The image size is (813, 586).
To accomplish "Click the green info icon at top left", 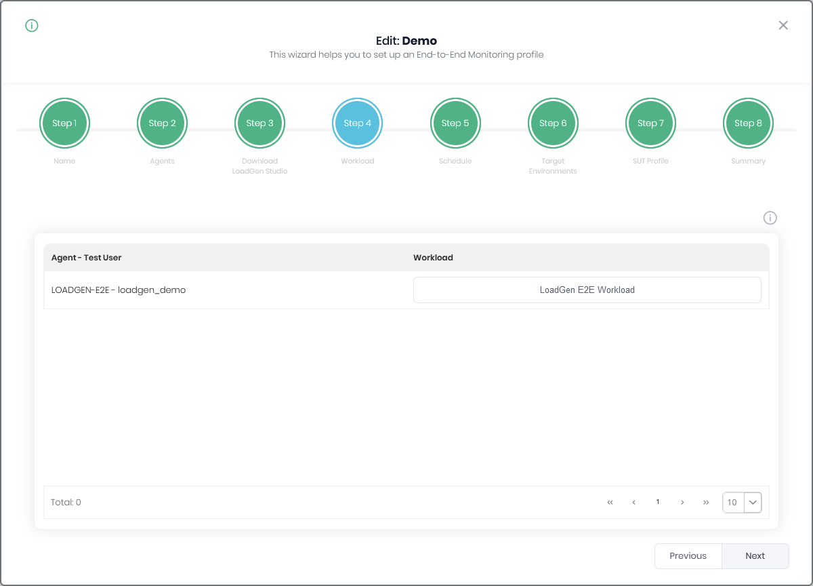I will pyautogui.click(x=32, y=26).
